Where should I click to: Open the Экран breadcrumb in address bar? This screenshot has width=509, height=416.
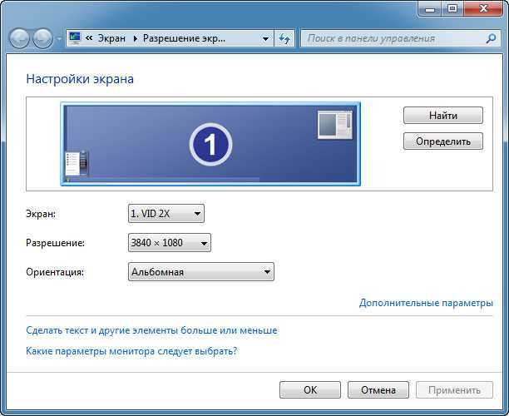point(111,38)
